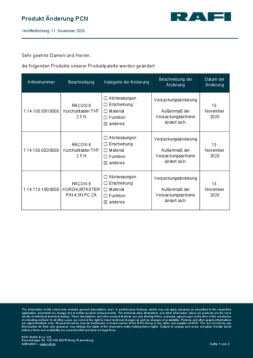Click the Datum der Änderung header
The height and width of the screenshot is (358, 253).
tap(215, 82)
